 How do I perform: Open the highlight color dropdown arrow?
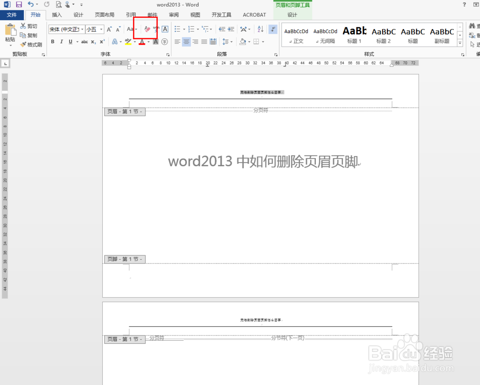[135, 42]
